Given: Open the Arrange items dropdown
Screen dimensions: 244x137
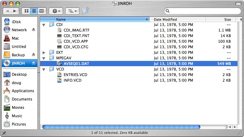Looking at the screenshot, I should click(x=72, y=11).
